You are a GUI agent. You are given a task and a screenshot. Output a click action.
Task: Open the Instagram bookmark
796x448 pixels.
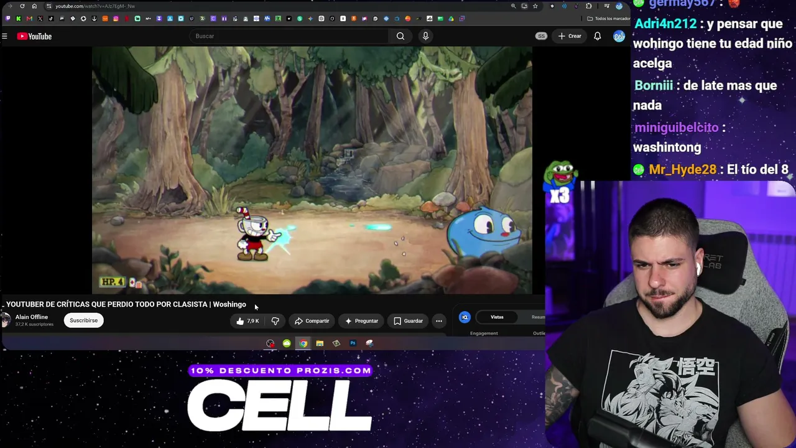116,19
